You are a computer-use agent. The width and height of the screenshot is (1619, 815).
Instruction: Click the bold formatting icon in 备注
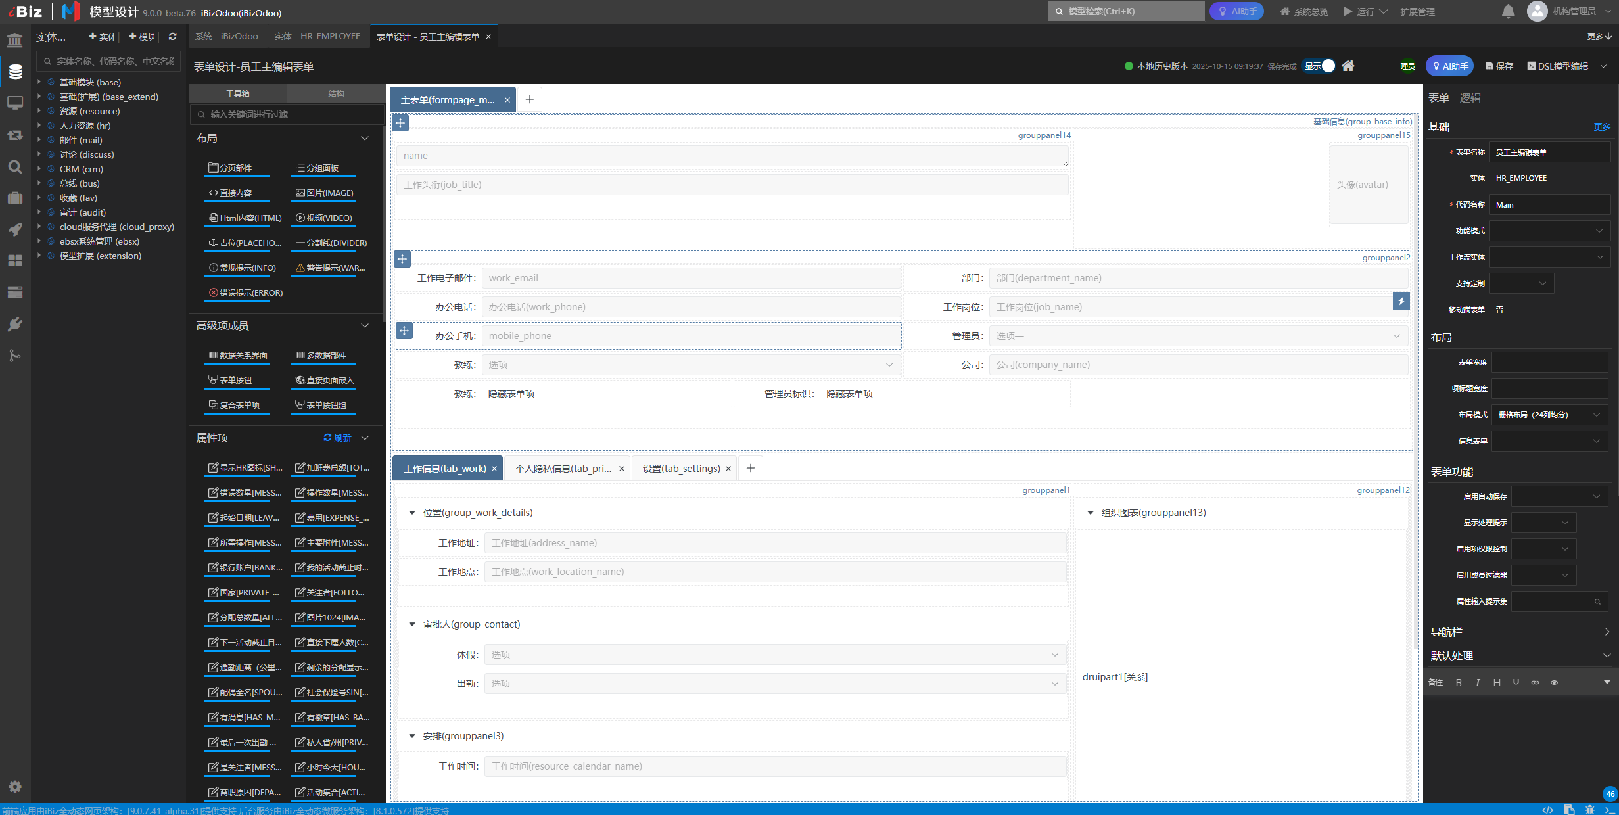click(1459, 682)
